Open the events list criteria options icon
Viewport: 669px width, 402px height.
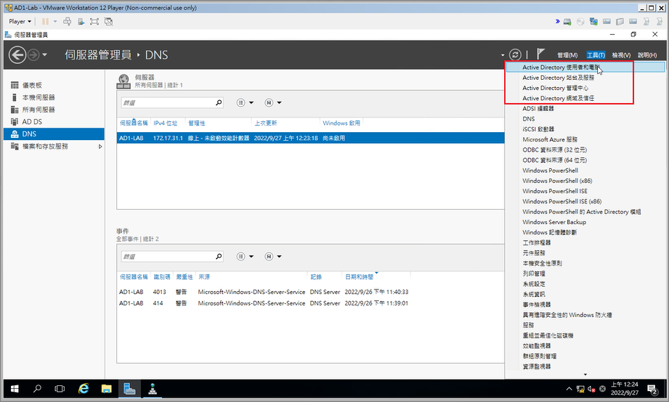click(241, 256)
